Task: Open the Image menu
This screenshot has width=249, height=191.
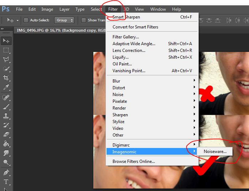Action: coord(47,9)
